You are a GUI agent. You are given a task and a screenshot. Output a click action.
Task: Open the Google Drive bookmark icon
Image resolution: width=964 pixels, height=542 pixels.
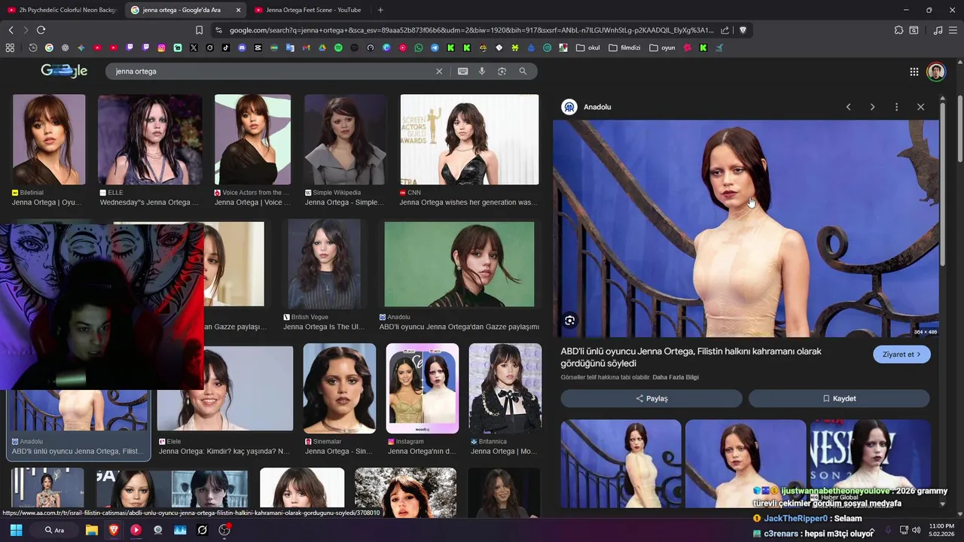click(x=322, y=47)
